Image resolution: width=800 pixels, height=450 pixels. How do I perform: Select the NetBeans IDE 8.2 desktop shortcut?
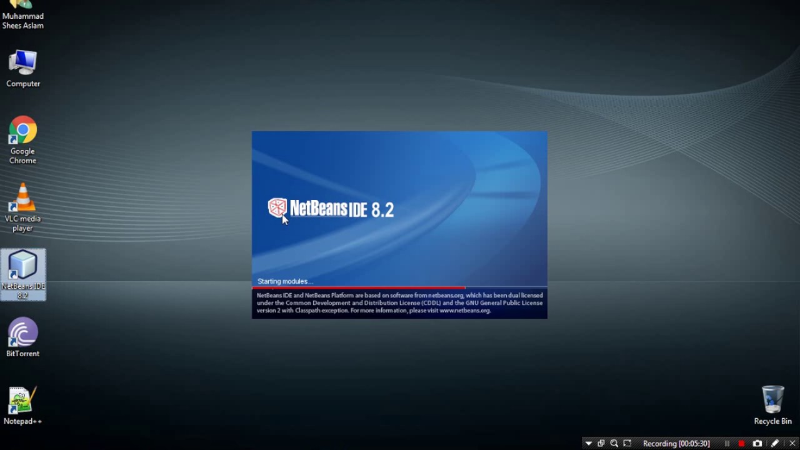tap(23, 275)
